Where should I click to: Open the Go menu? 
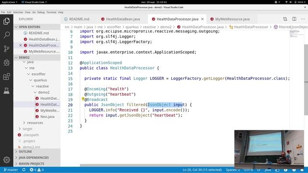click(34, 12)
